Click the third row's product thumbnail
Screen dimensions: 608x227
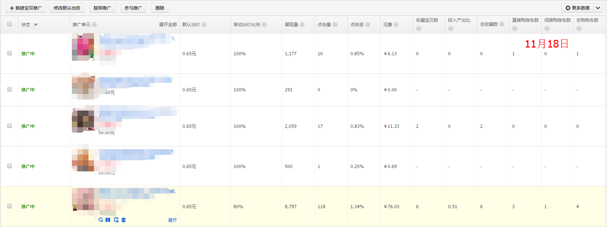[x=83, y=121]
